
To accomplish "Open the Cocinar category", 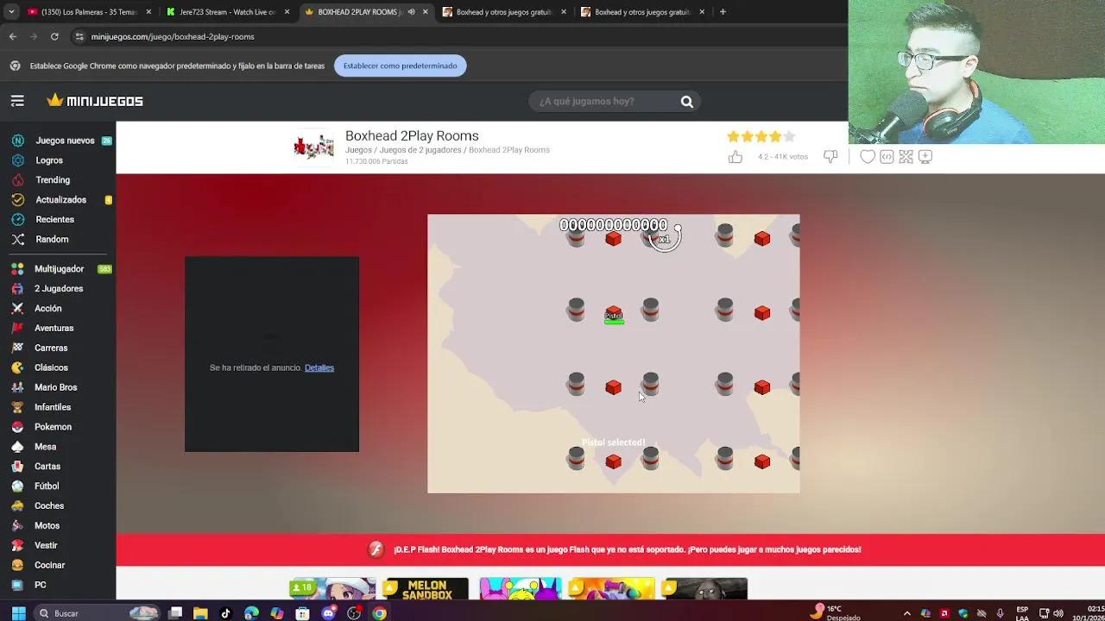I will tap(49, 566).
